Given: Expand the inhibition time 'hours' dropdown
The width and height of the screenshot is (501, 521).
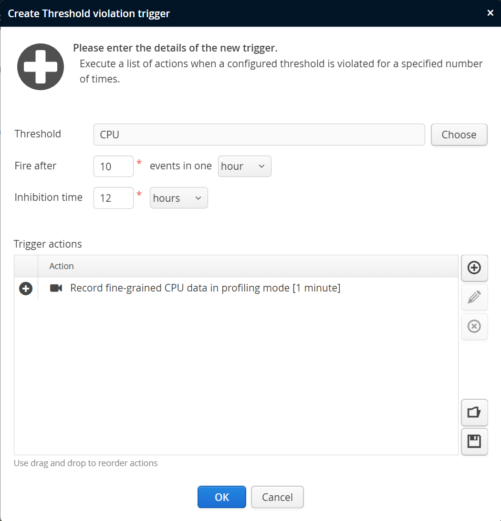Looking at the screenshot, I should tap(178, 198).
